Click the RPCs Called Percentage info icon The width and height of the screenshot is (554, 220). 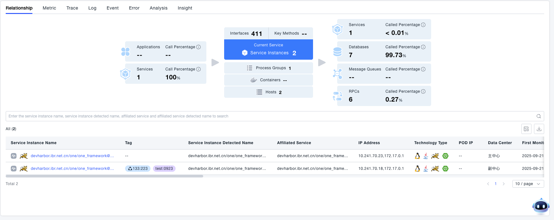[x=423, y=91]
